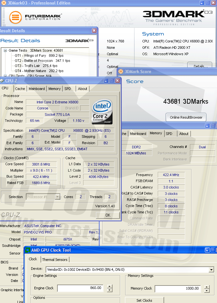Screen dimensions: 217x303
Task: Open Memory tab in front CPU-Z
Action: click(x=54, y=89)
